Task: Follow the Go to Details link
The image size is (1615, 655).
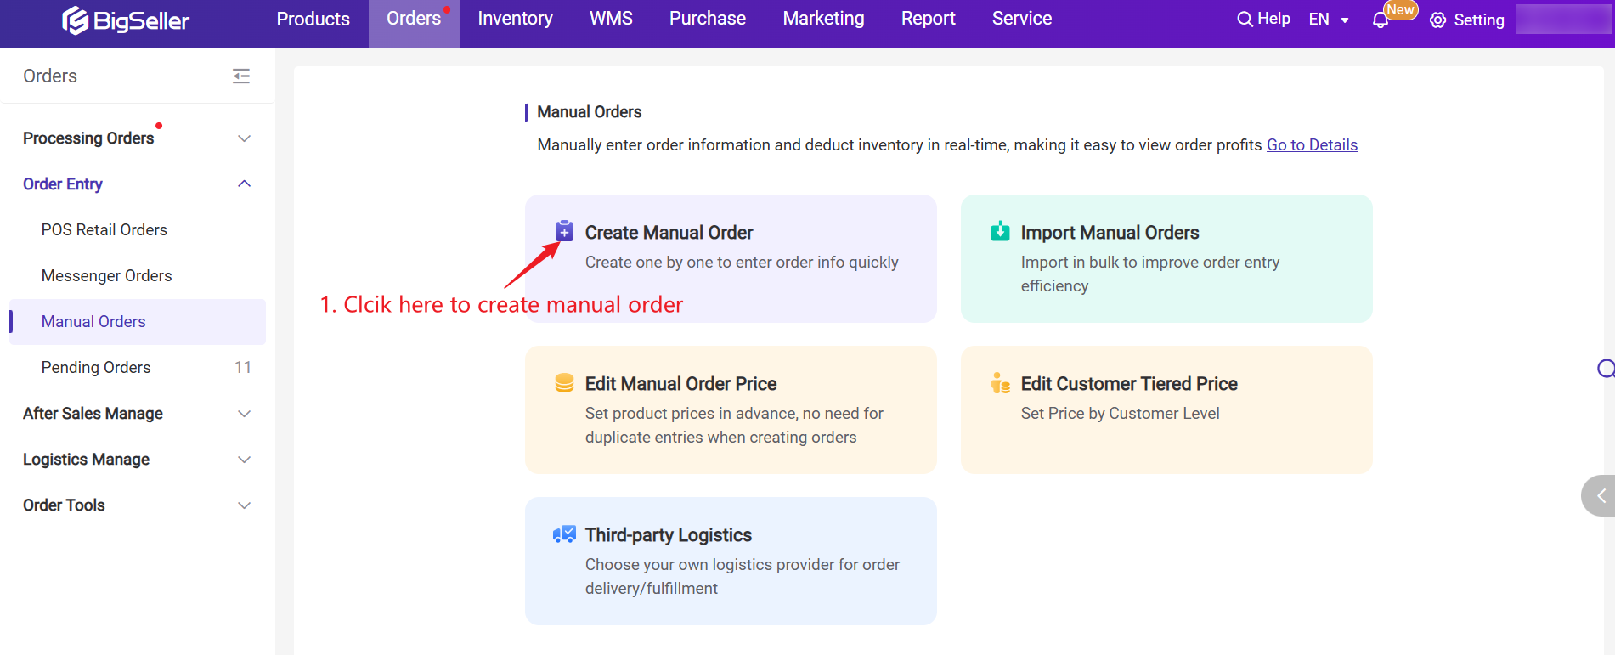Action: pyautogui.click(x=1312, y=145)
